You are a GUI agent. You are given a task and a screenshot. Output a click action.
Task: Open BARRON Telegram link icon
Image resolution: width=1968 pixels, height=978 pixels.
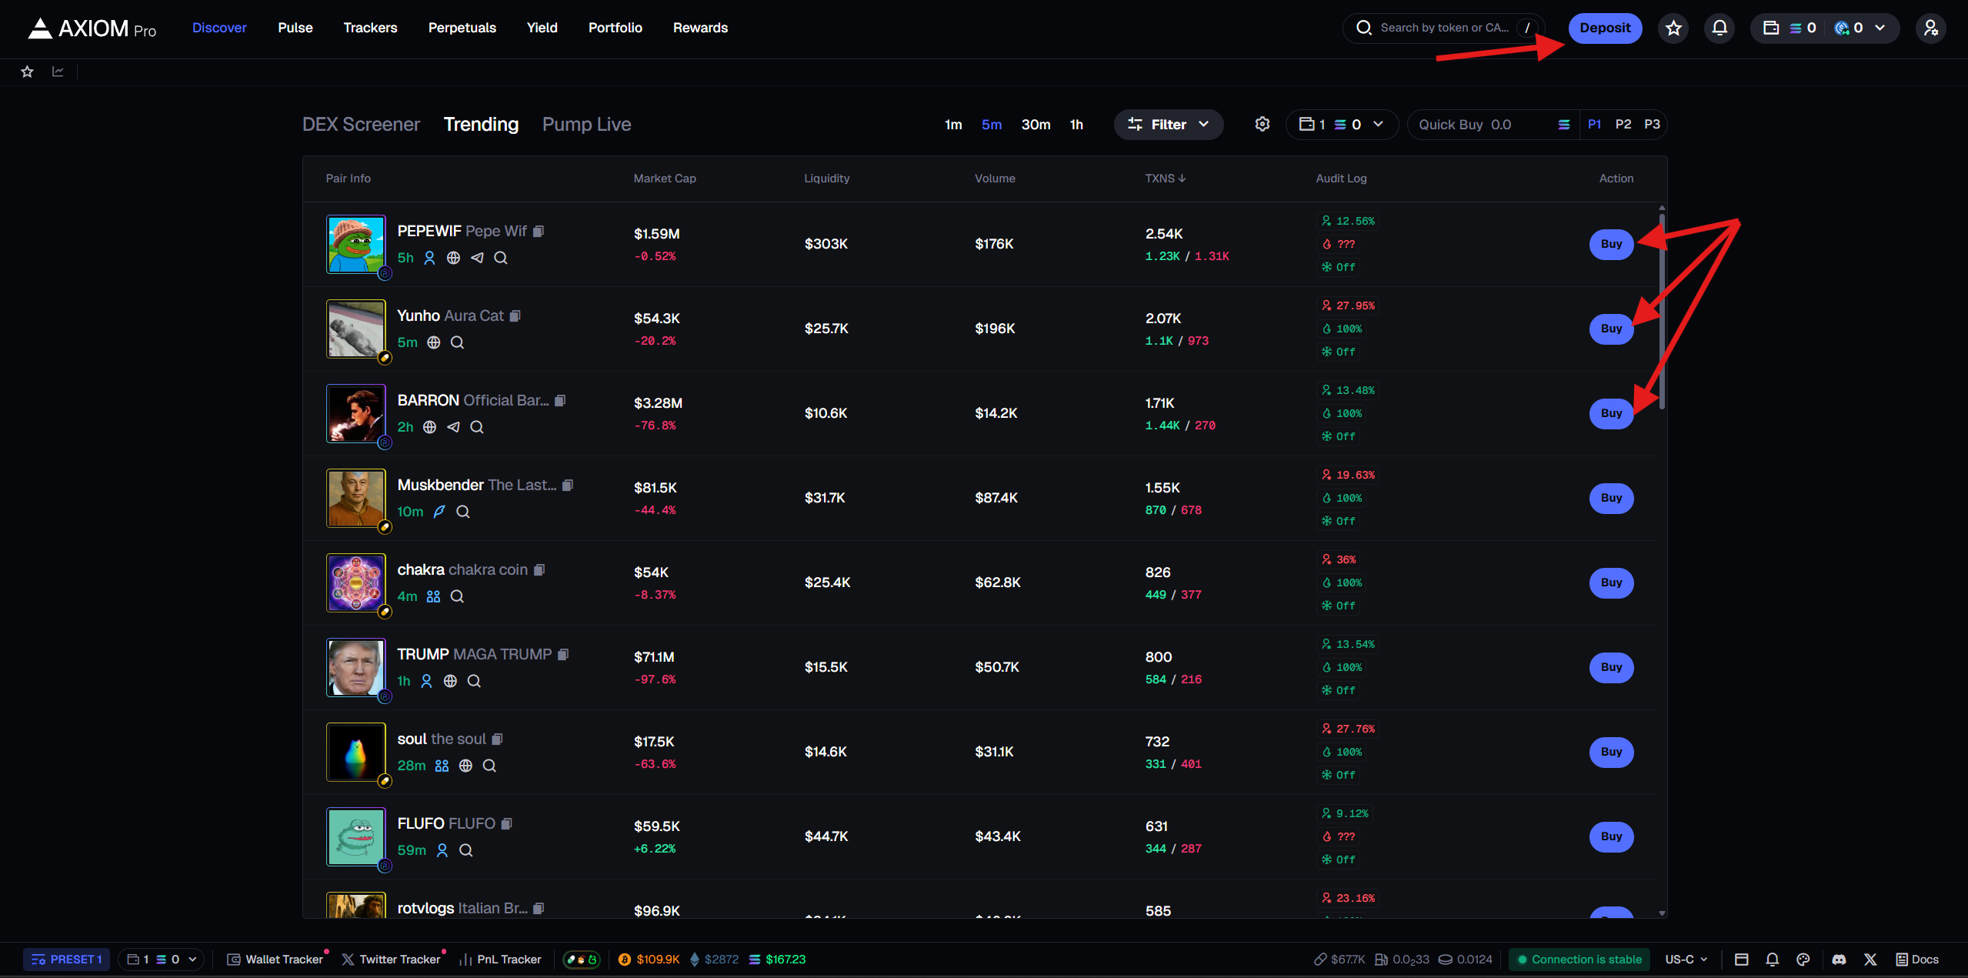(x=453, y=427)
